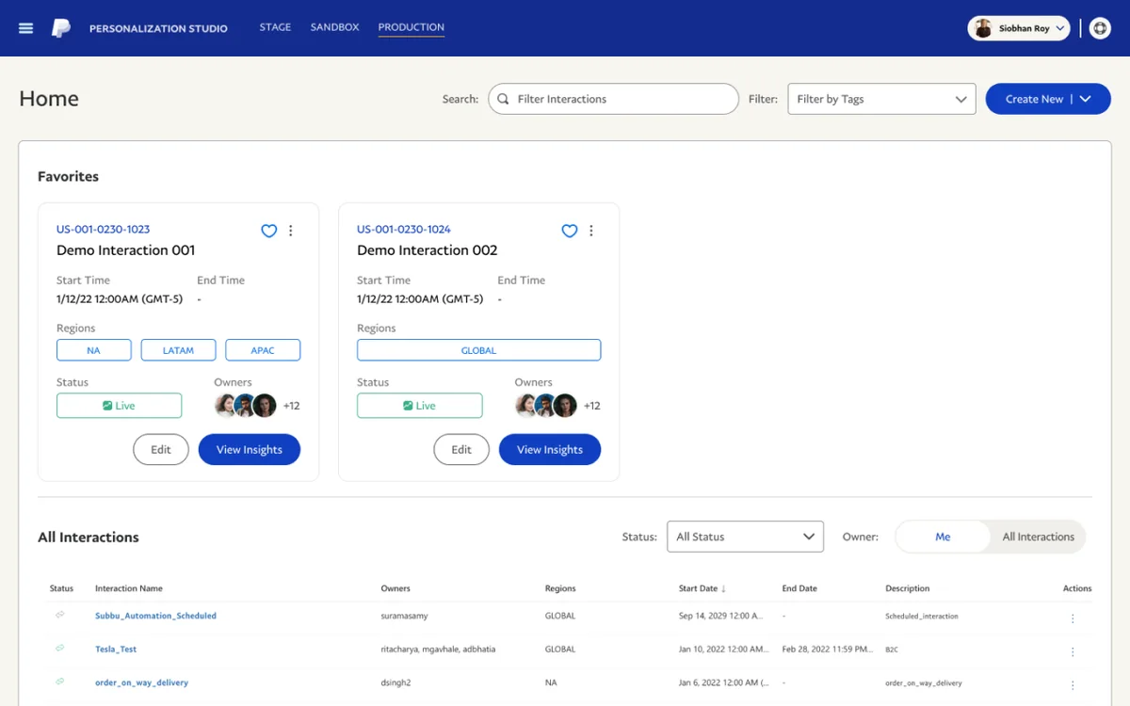Open the US-001-0230-1024 interaction link
This screenshot has width=1130, height=706.
click(404, 229)
